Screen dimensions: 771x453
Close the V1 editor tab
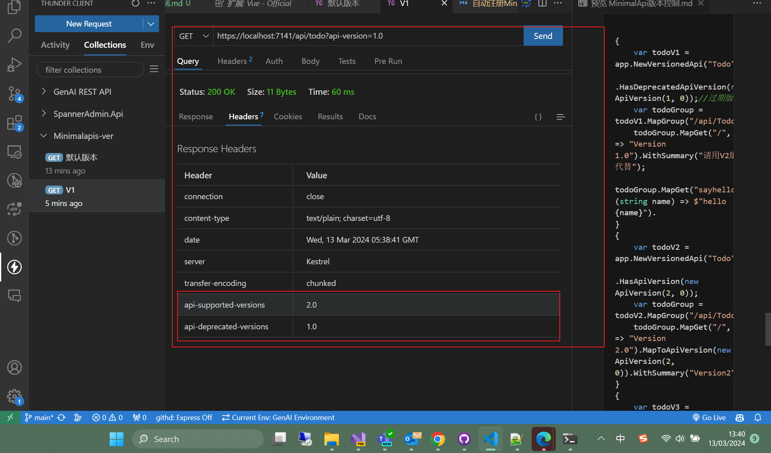coord(444,3)
